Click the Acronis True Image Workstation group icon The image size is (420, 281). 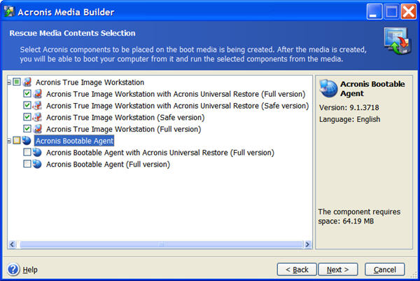coord(27,82)
